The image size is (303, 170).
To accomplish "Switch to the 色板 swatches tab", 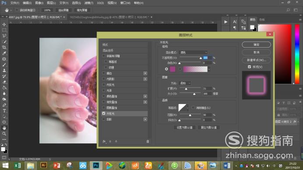I will (x=262, y=20).
